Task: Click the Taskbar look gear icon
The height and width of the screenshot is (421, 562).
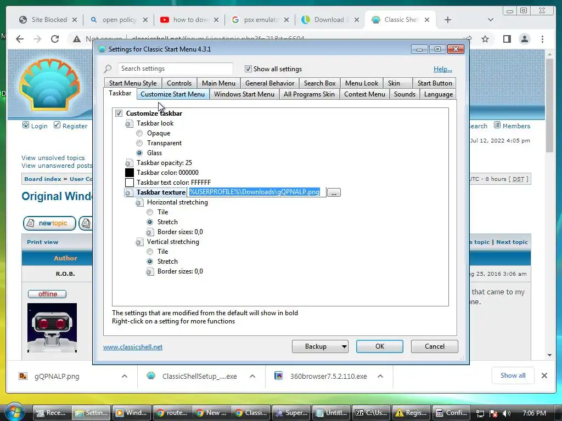Action: (x=128, y=123)
